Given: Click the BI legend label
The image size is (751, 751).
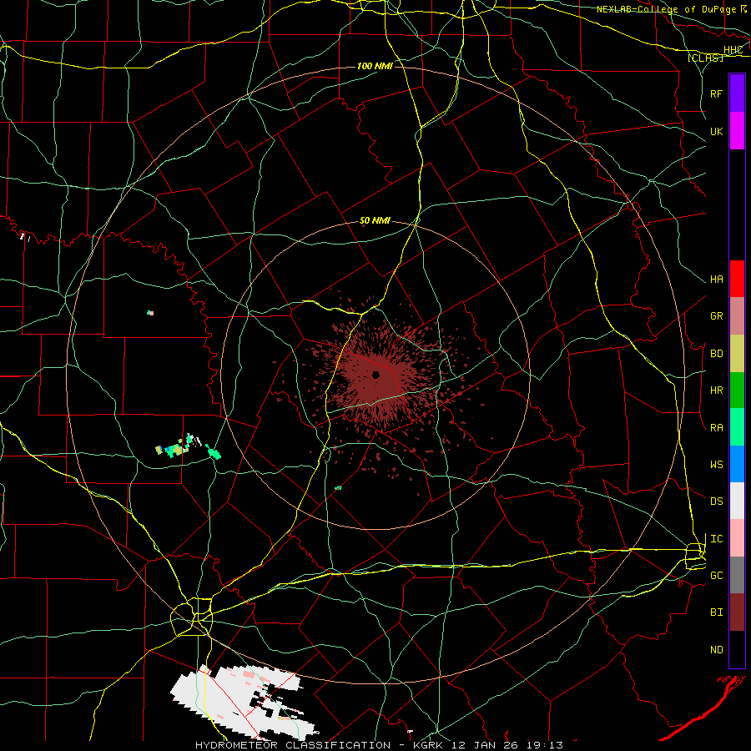Looking at the screenshot, I should 716,612.
